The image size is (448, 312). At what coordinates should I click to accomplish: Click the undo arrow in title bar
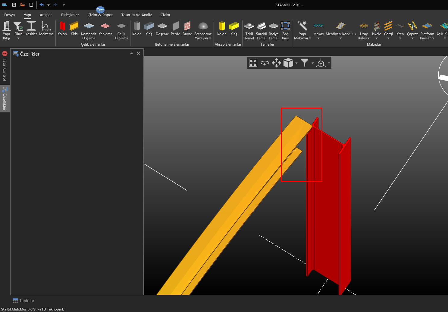tap(42, 5)
